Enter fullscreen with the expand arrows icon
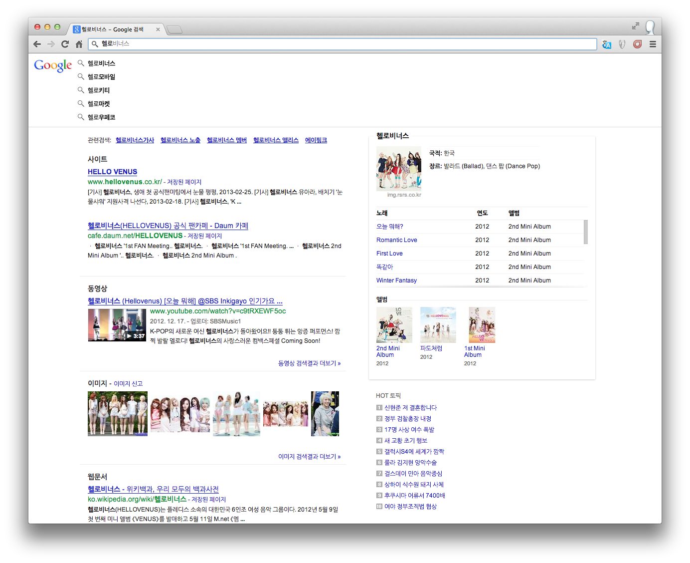Image resolution: width=690 pixels, height=563 pixels. (635, 26)
